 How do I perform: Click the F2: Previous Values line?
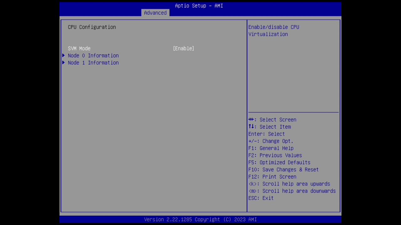pos(275,156)
